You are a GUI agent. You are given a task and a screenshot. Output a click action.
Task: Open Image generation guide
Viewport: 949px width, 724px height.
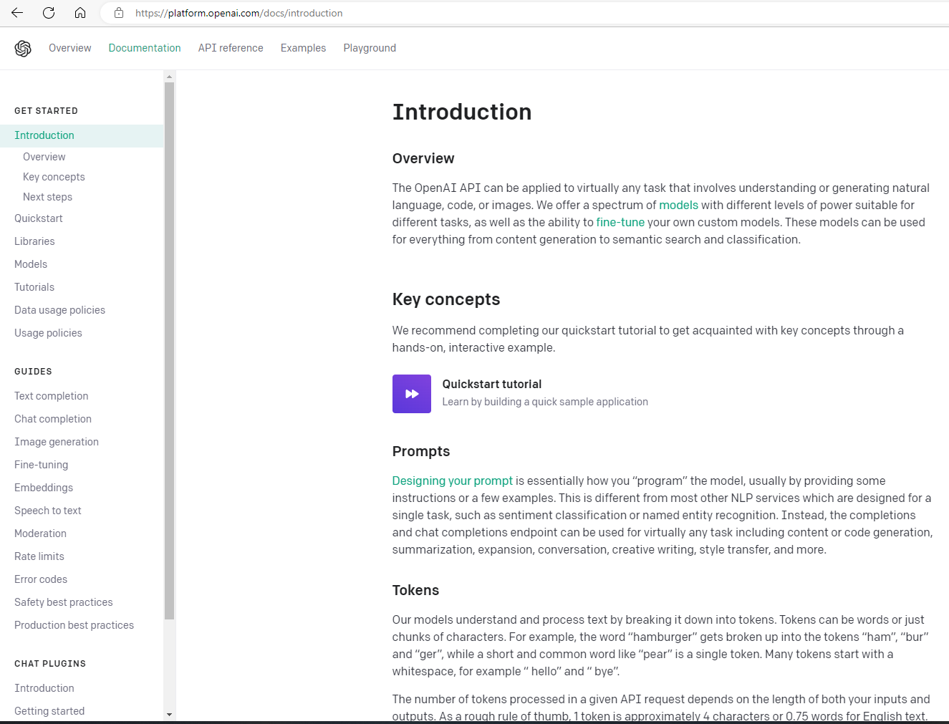click(57, 442)
